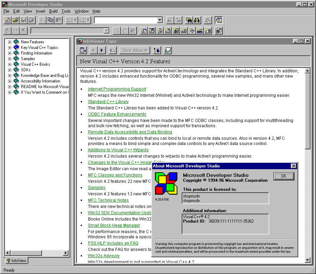Open the Tools menu
Viewport: 316px width, 274px height.
tap(66, 11)
